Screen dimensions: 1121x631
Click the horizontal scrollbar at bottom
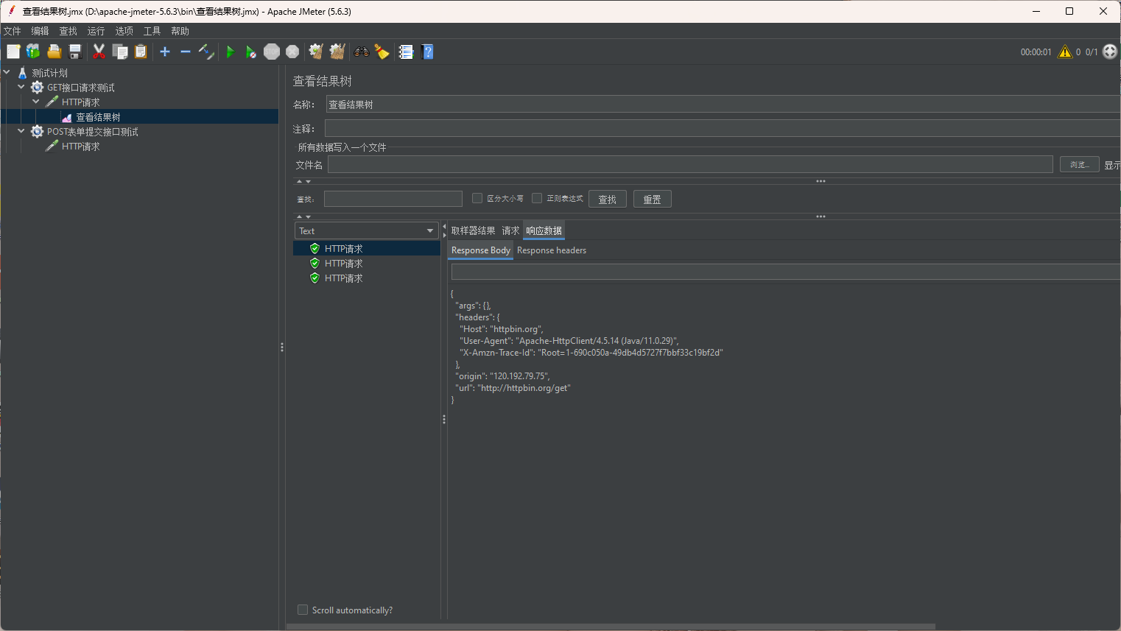pos(611,627)
